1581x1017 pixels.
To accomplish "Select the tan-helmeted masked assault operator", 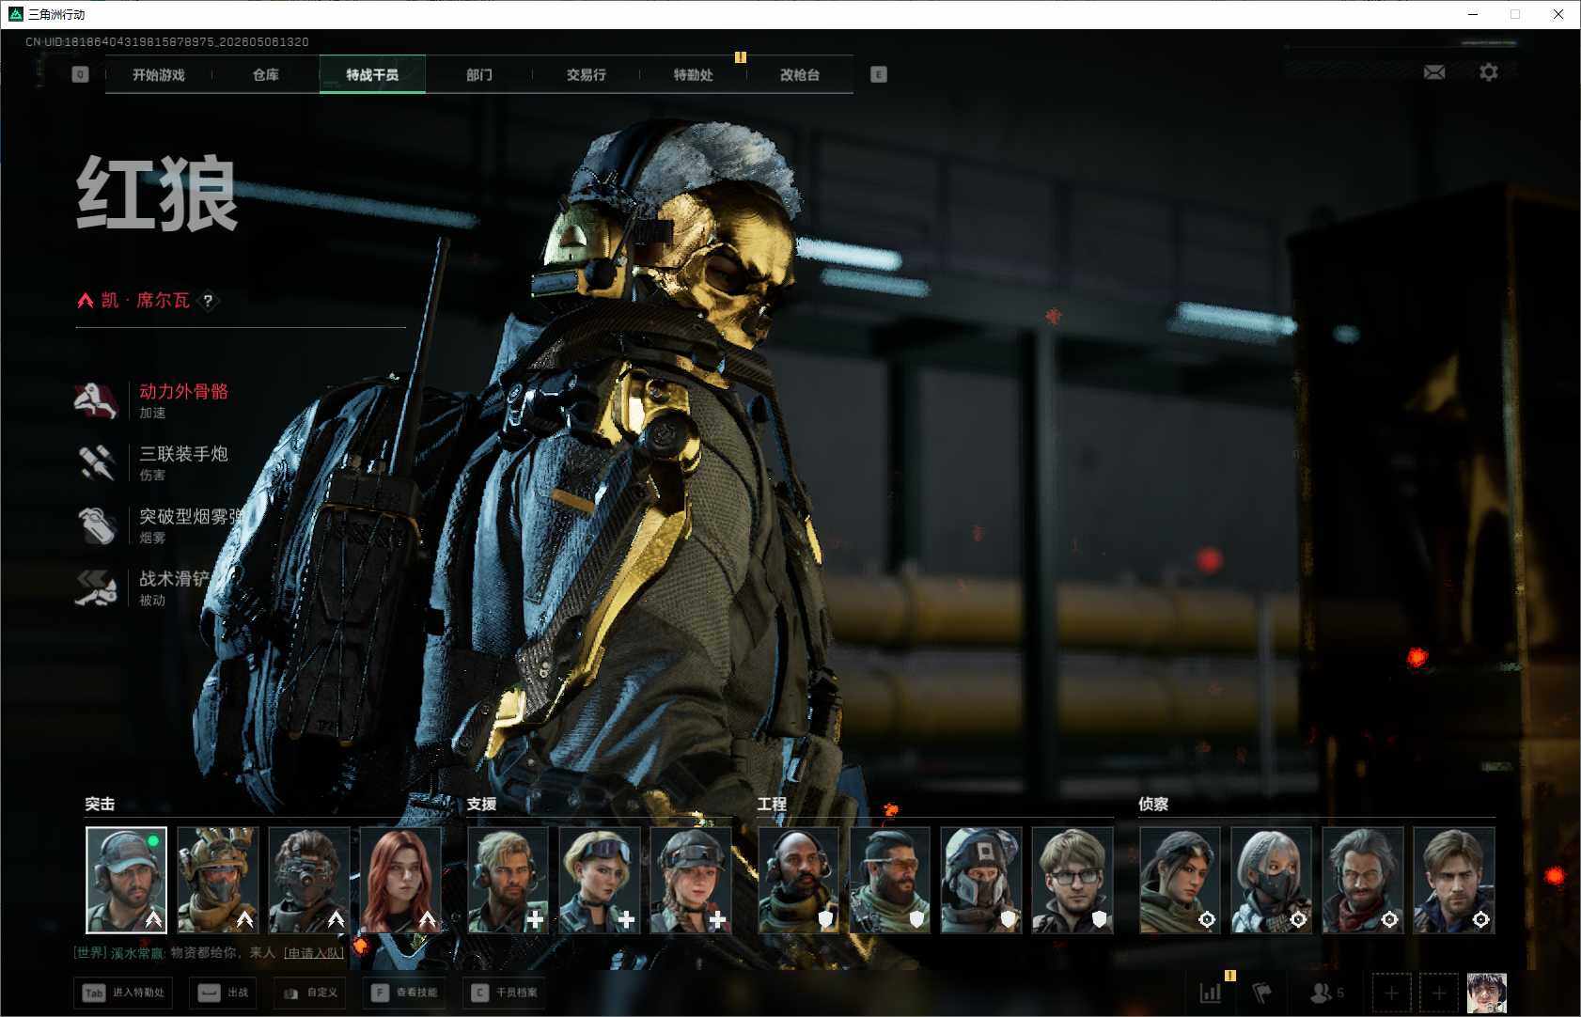I will coord(217,880).
